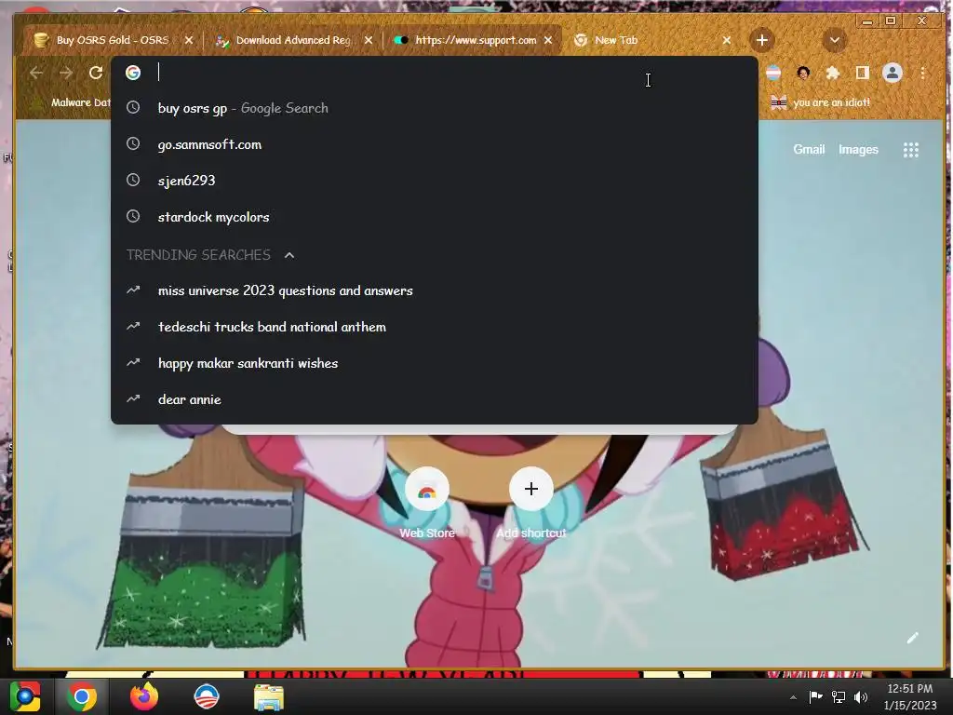Open Chrome's three-dot menu
The height and width of the screenshot is (715, 953).
(922, 73)
